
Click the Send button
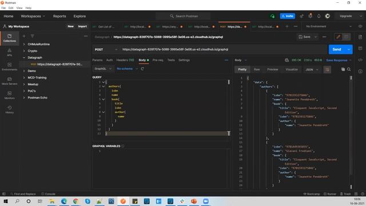(x=337, y=50)
